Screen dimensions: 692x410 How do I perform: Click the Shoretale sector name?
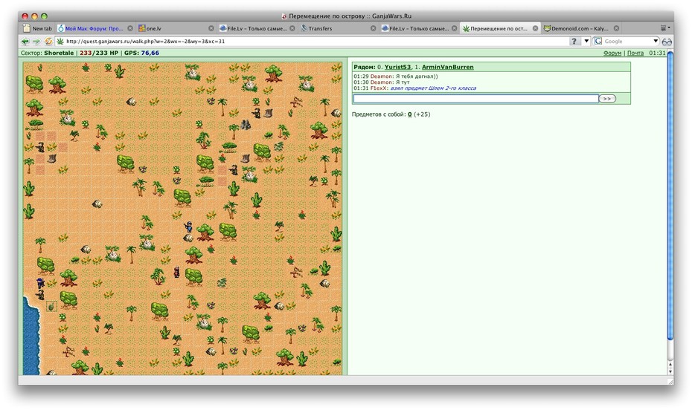[x=59, y=53]
